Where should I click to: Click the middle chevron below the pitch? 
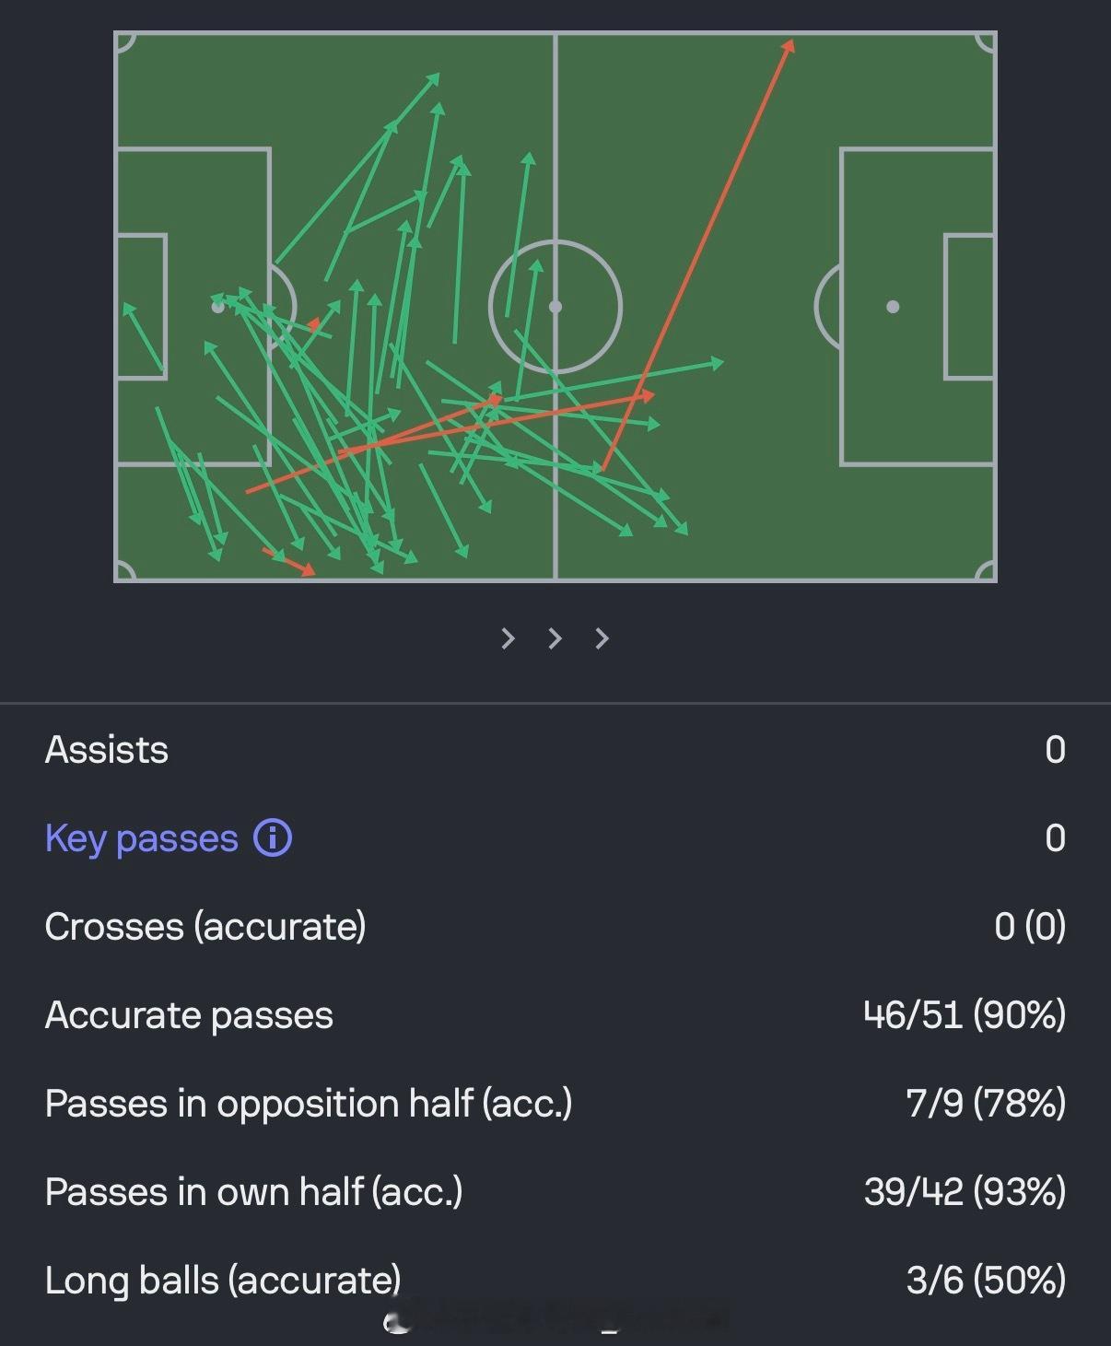coord(555,638)
